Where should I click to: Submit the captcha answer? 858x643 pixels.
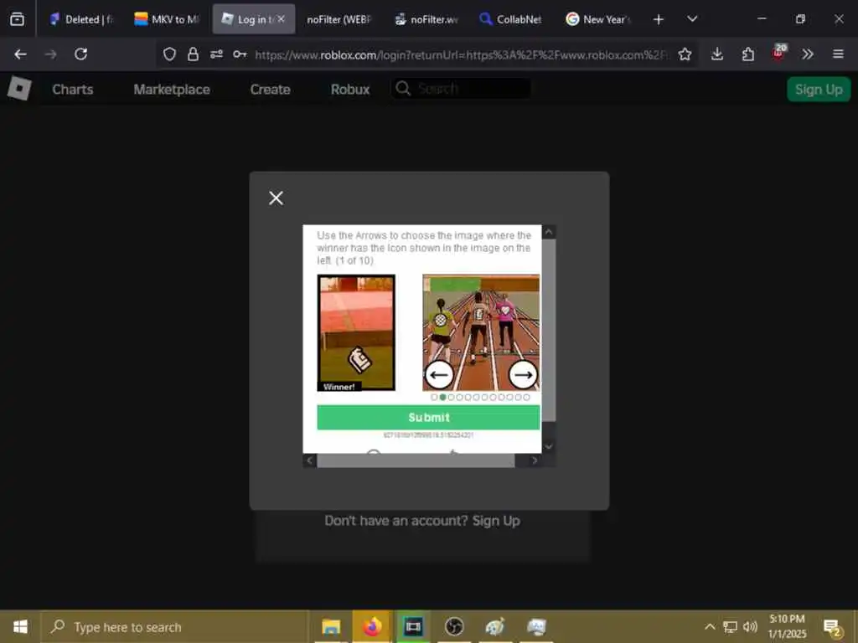pyautogui.click(x=428, y=418)
